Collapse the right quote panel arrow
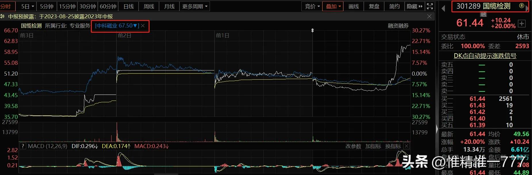Image resolution: width=532 pixels, height=175 pixels. [437, 129]
